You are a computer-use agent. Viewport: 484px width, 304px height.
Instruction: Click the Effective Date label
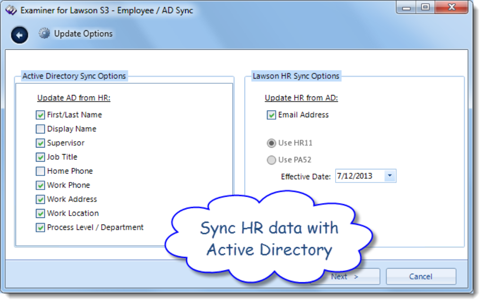306,176
